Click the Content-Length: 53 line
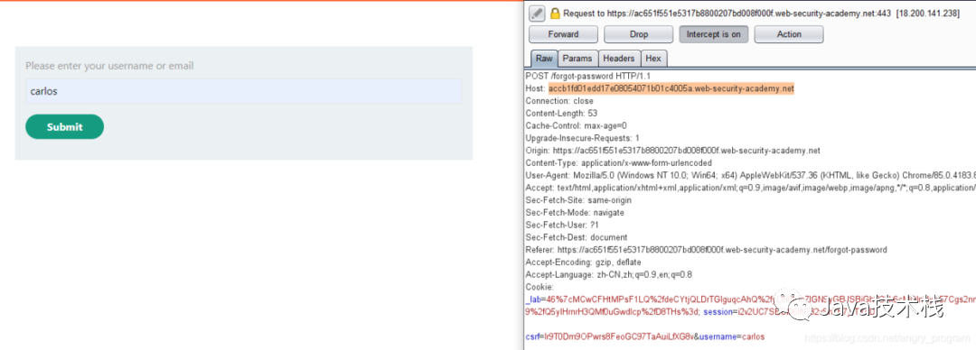 tap(561, 113)
